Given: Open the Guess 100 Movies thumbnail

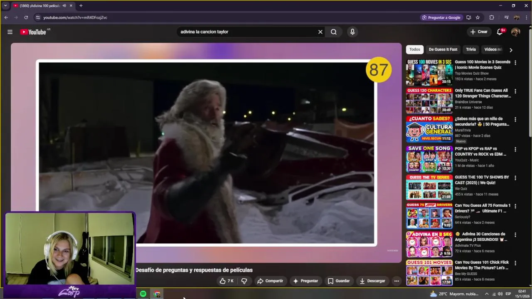Looking at the screenshot, I should (429, 72).
